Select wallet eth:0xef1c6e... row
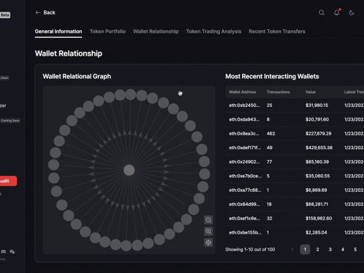The height and width of the screenshot is (273, 364). coord(295,218)
